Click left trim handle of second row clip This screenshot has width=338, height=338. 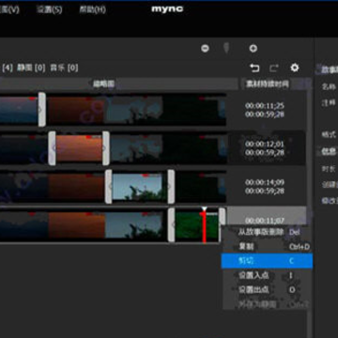52,148
